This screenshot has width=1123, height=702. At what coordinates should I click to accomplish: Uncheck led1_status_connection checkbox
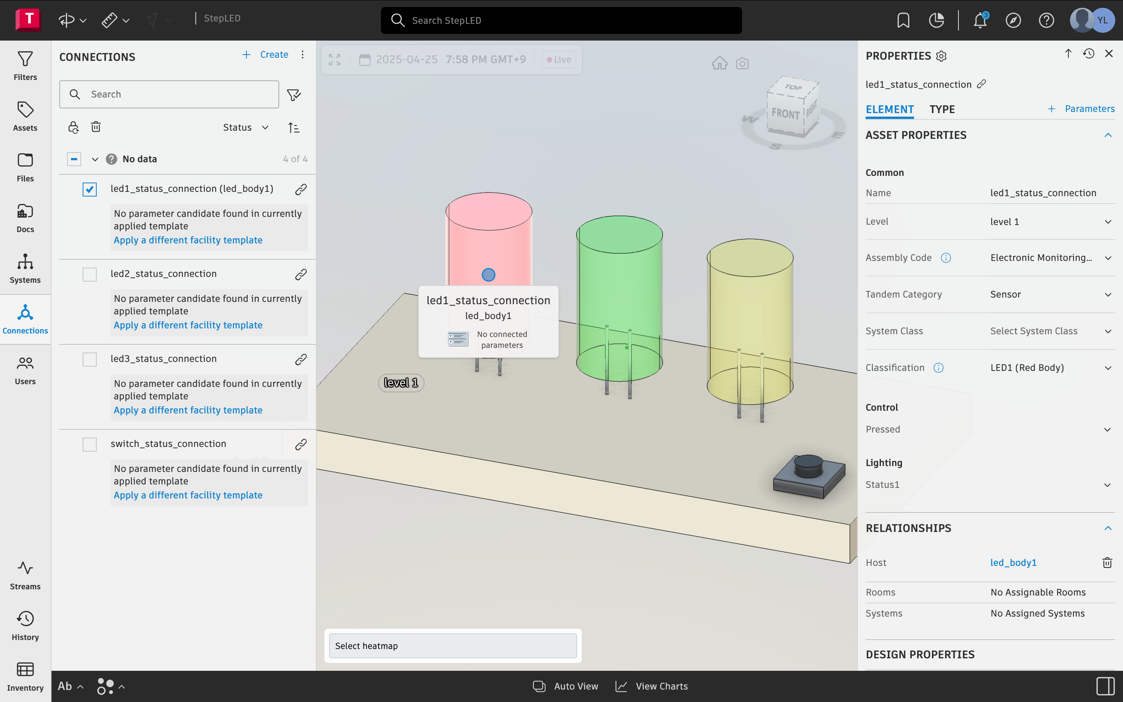click(90, 190)
